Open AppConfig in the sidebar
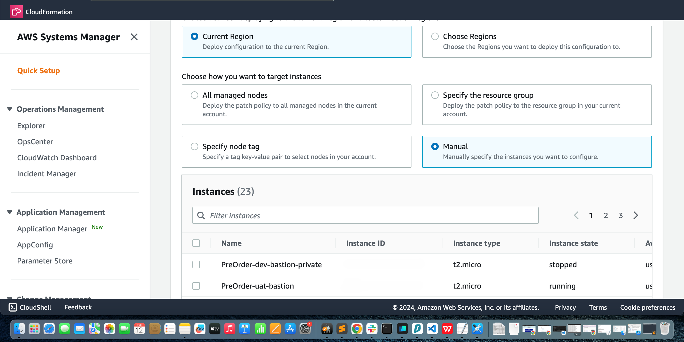684x342 pixels. pos(35,245)
